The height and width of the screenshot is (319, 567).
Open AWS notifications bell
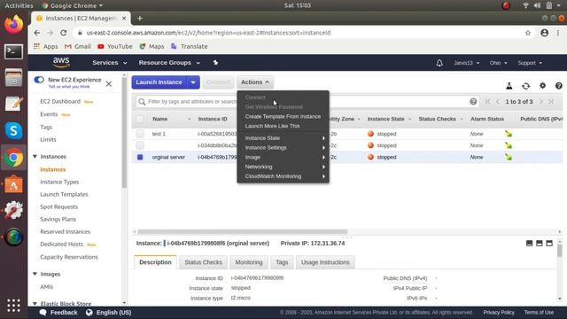pyautogui.click(x=439, y=63)
